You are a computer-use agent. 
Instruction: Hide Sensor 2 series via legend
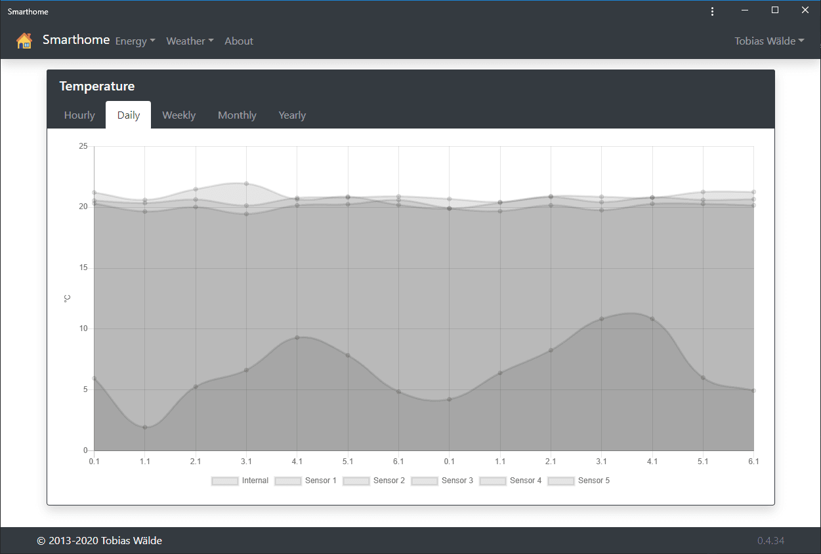[374, 481]
